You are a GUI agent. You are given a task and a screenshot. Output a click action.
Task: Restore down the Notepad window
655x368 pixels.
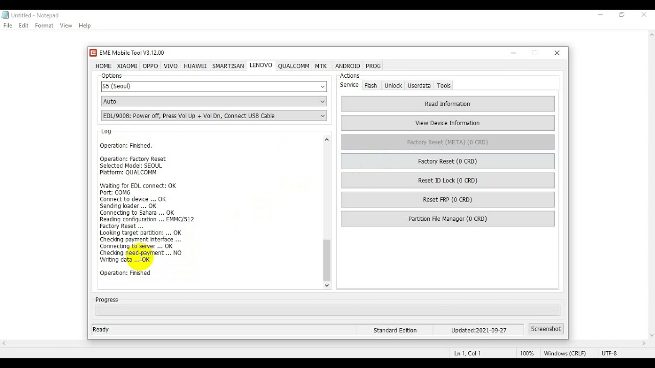tap(622, 15)
